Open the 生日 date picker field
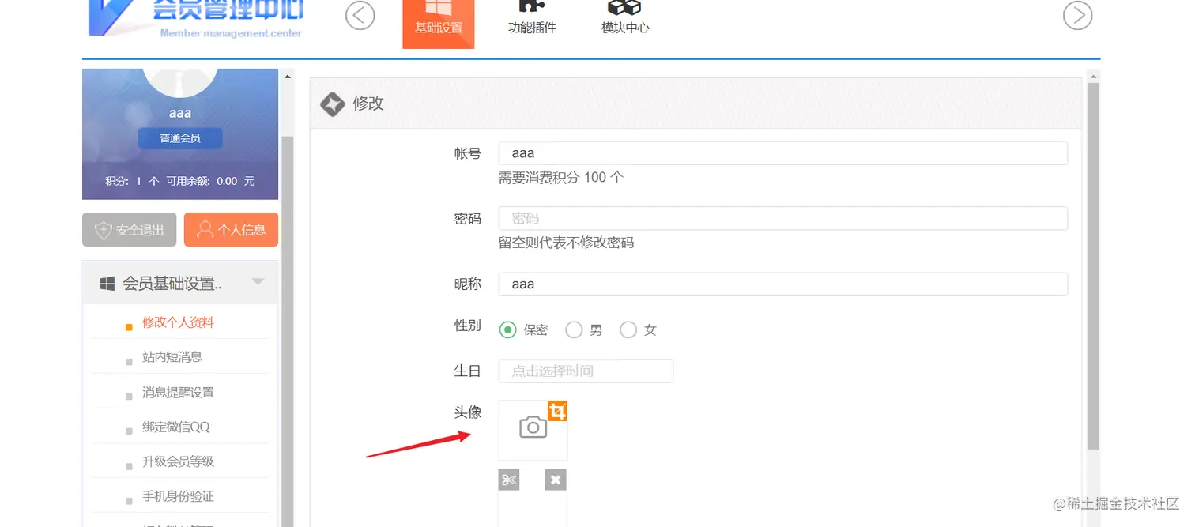The image size is (1195, 527). 586,371
